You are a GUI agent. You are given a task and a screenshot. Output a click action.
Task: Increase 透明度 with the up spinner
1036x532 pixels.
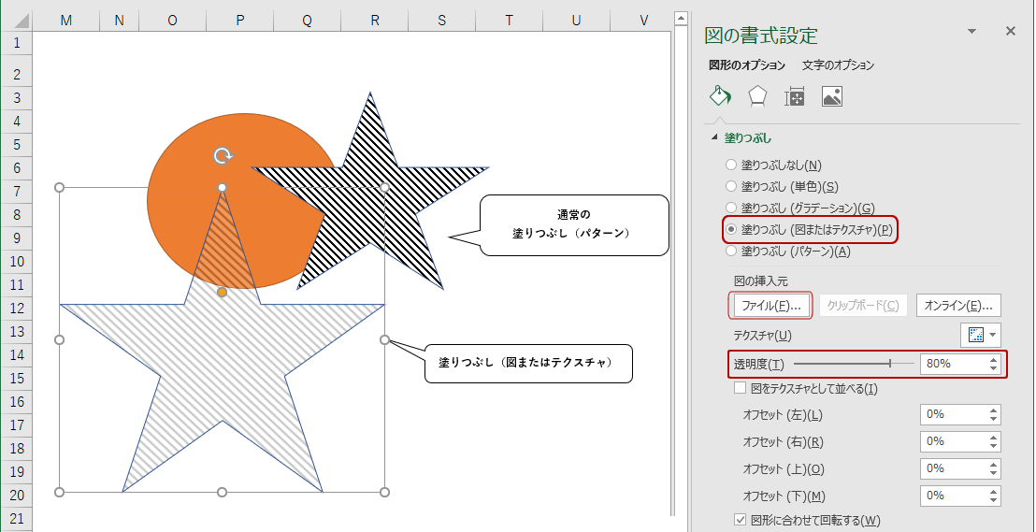(x=994, y=359)
